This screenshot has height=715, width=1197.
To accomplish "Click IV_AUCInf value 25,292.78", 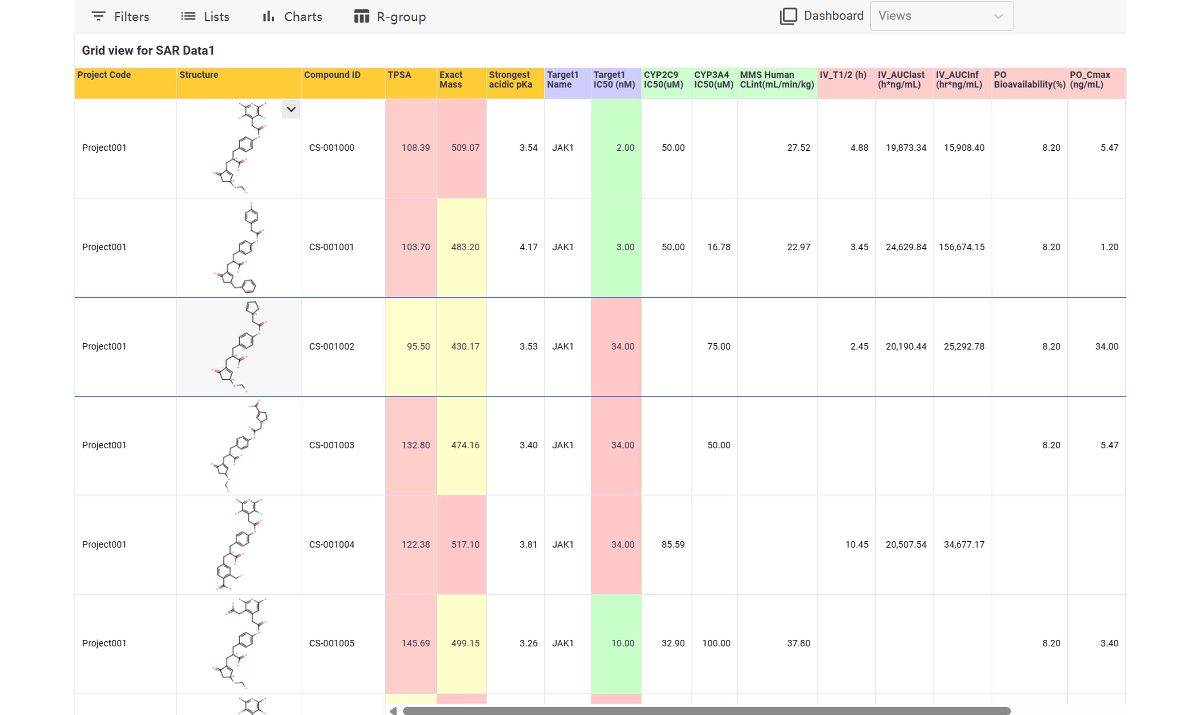I will point(964,346).
